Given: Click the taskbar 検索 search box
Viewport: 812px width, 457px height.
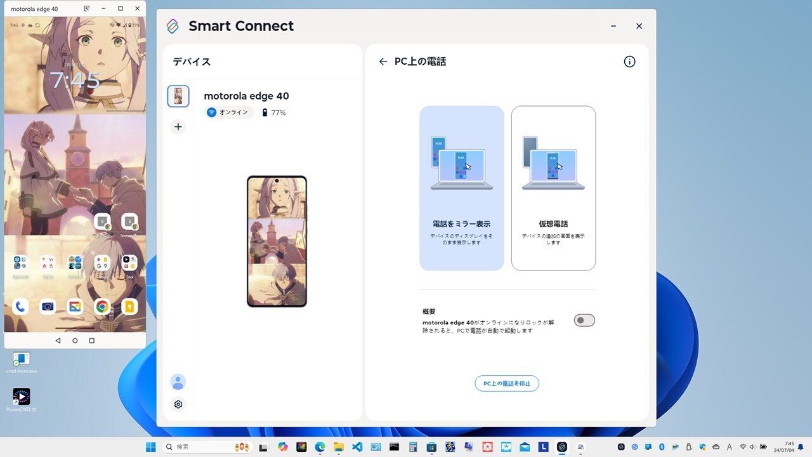Looking at the screenshot, I should pyautogui.click(x=207, y=447).
